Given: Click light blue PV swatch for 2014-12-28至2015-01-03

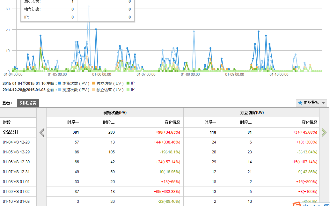Looking at the screenshot, I should pos(60,90).
